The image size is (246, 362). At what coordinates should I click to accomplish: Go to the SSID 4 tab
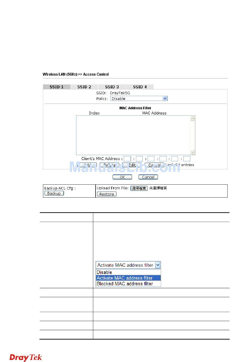click(x=140, y=87)
